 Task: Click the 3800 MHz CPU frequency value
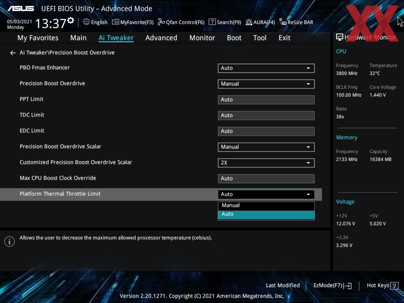347,73
